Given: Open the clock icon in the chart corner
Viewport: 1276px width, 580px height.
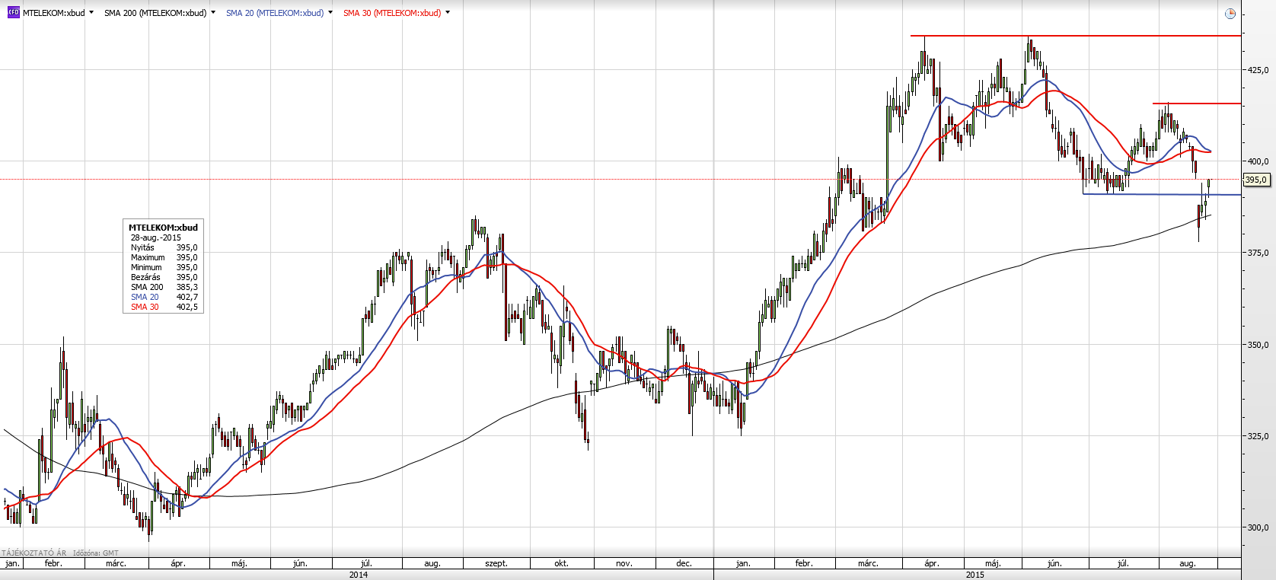Looking at the screenshot, I should (1230, 14).
